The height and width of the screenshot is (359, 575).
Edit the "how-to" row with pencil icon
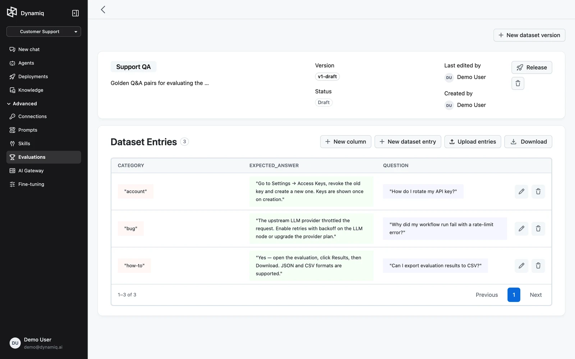click(x=521, y=266)
